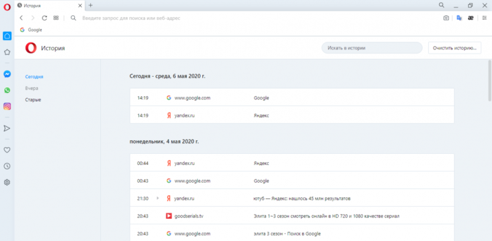Open the sidebar clock history icon
Image resolution: width=492 pixels, height=241 pixels.
7,166
